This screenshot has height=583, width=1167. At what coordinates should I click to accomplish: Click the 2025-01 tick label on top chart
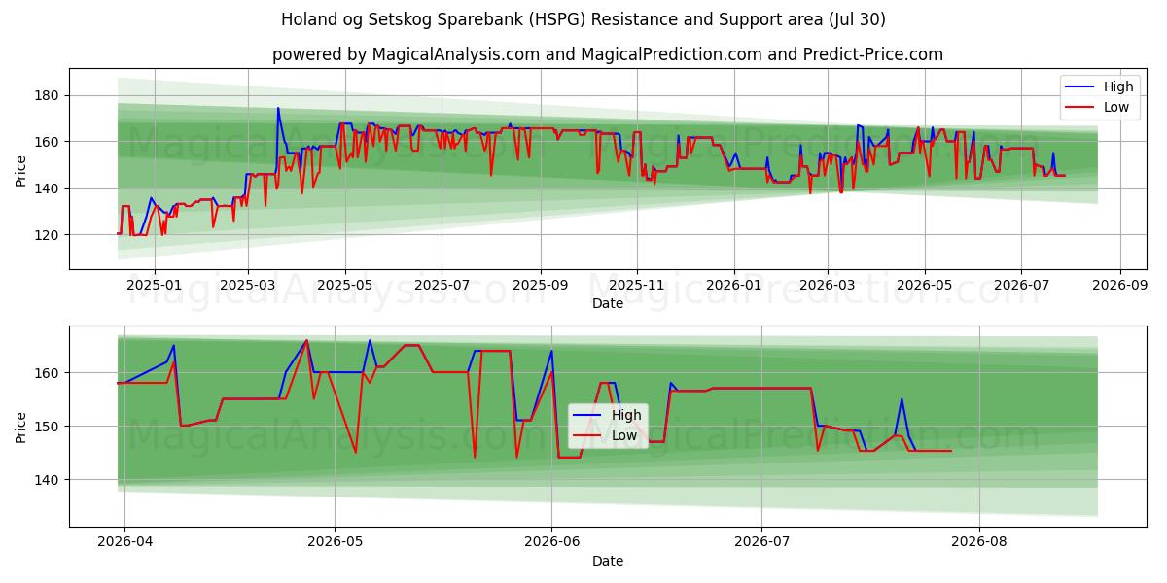click(154, 285)
